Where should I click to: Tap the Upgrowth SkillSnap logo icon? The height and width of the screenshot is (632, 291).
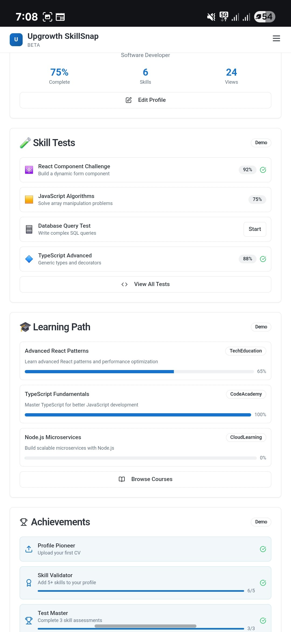point(16,40)
